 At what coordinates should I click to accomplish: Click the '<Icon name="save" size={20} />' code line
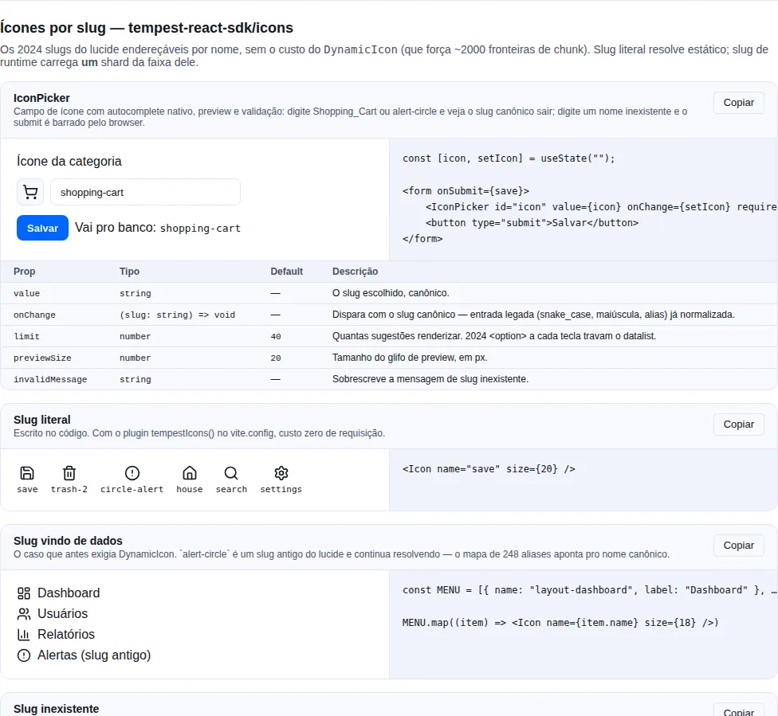(x=489, y=469)
